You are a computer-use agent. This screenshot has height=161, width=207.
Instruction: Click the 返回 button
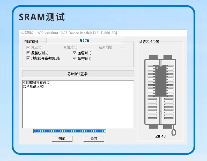[x=94, y=139]
